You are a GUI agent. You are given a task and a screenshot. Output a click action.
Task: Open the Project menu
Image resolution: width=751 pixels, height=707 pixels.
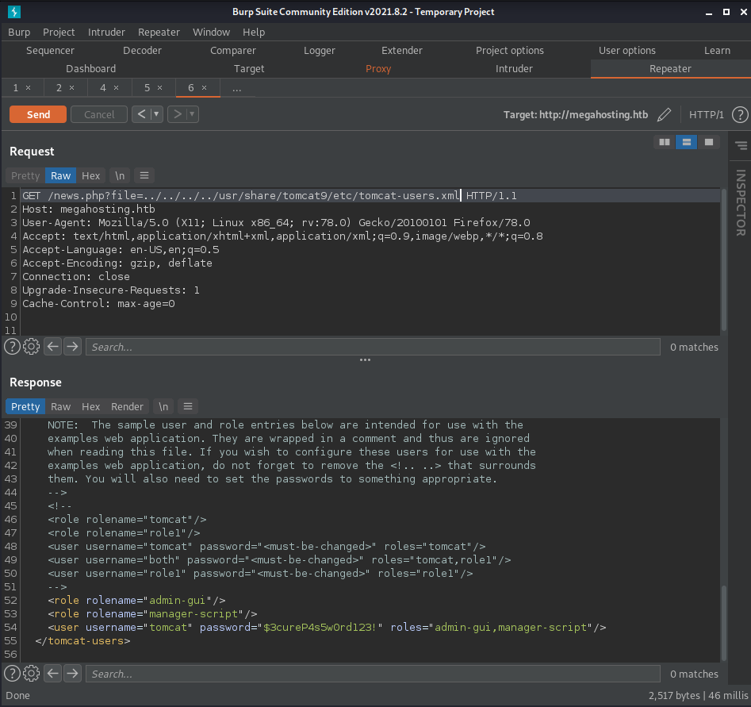coord(59,32)
